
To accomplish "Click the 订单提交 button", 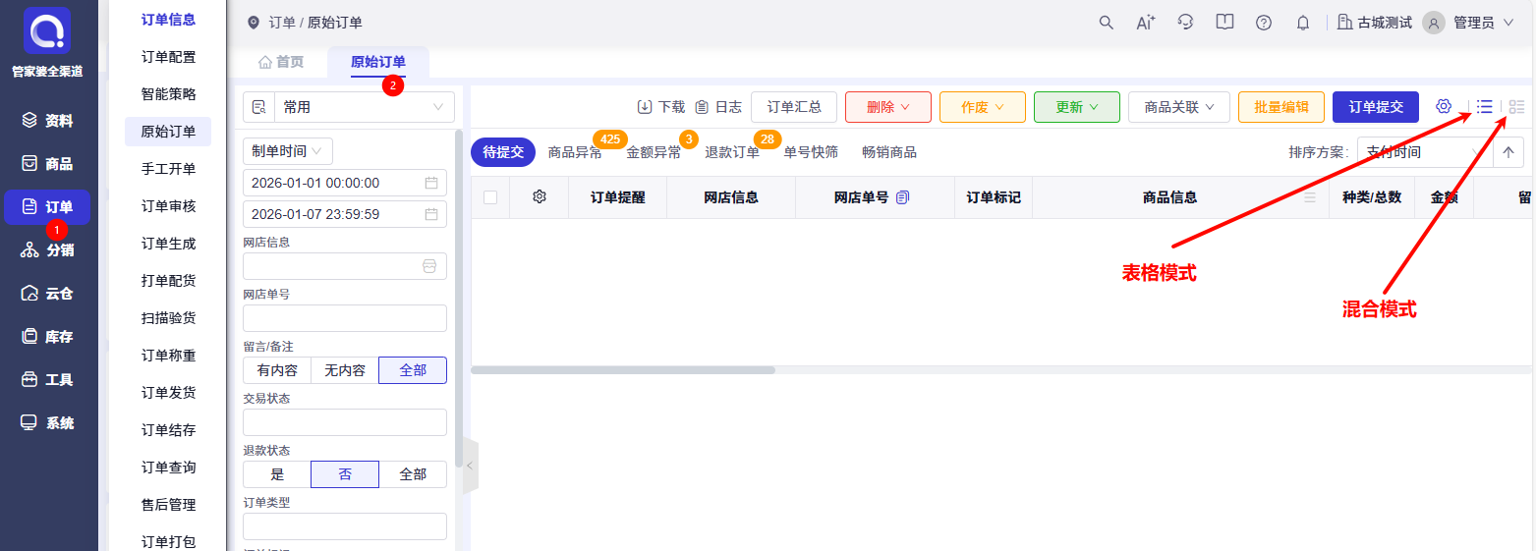I will pyautogui.click(x=1376, y=107).
